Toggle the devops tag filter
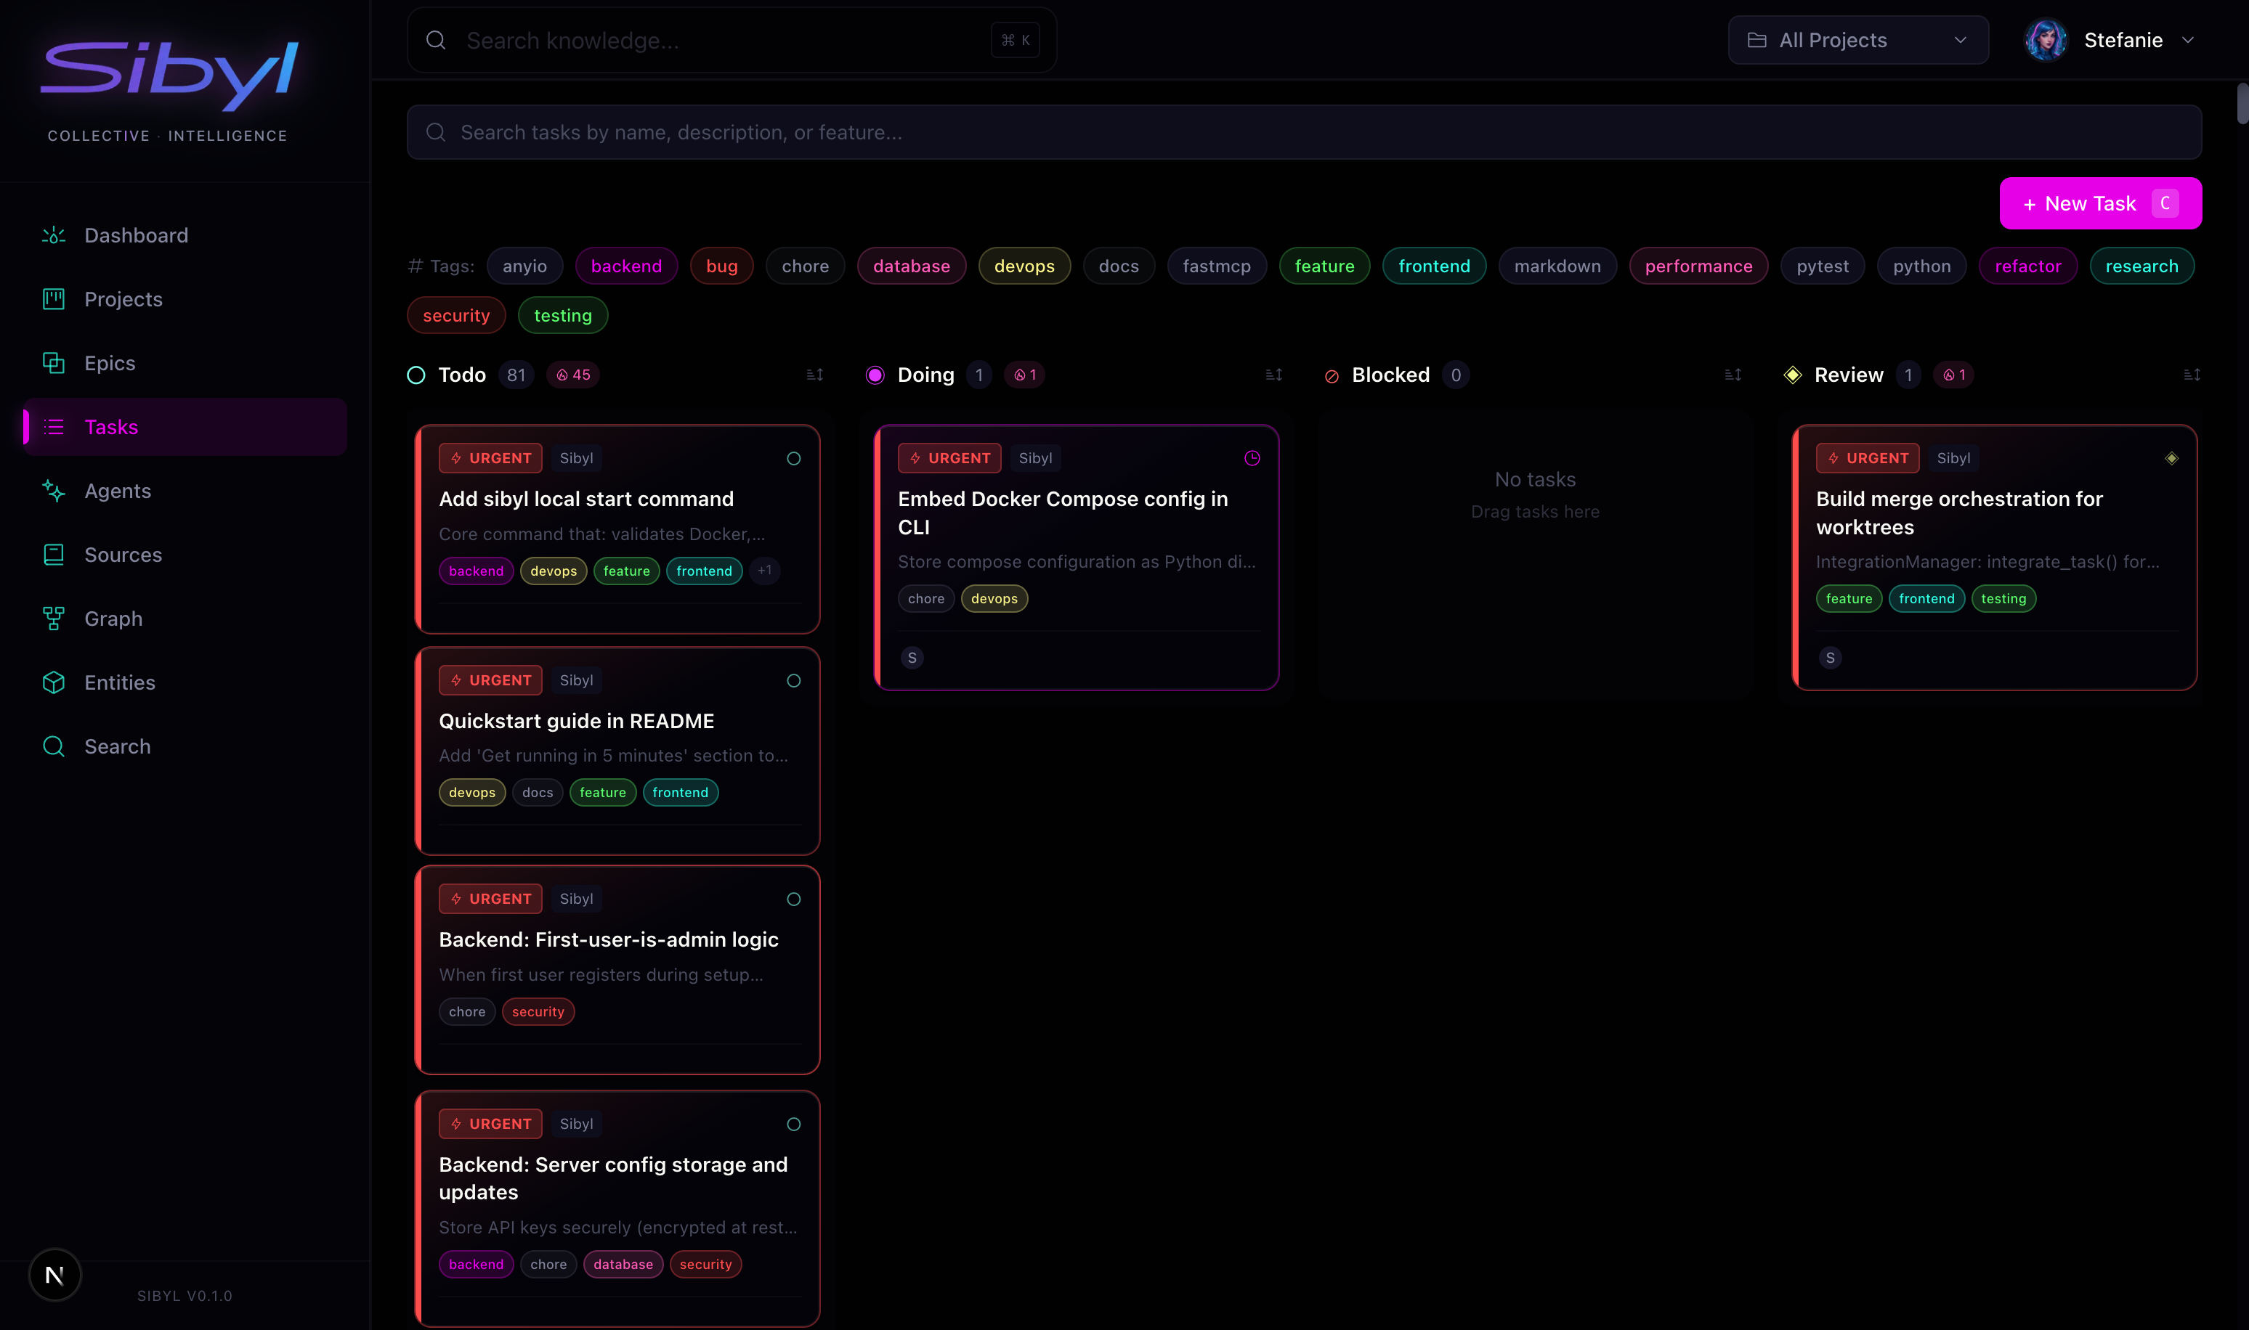This screenshot has width=2249, height=1330. click(1024, 266)
